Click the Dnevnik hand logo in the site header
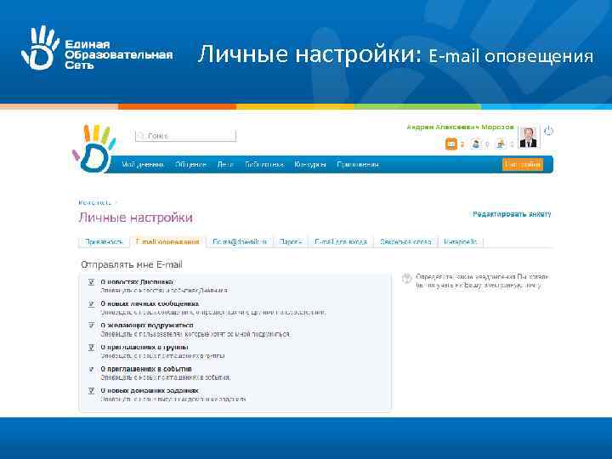The height and width of the screenshot is (459, 612). pyautogui.click(x=94, y=149)
